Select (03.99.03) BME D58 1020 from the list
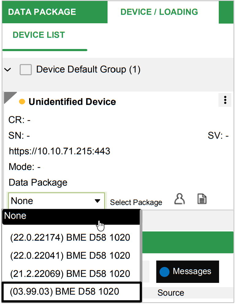235x304 pixels. 70,291
